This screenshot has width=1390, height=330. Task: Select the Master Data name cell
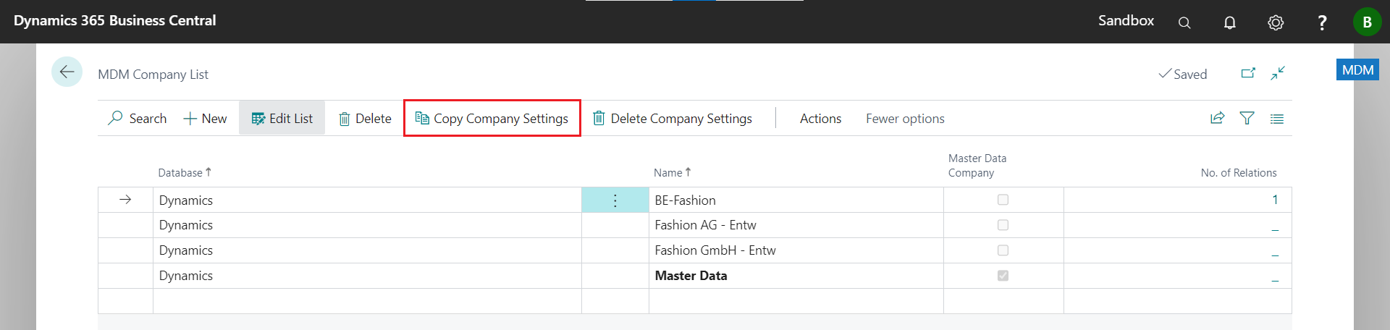(691, 276)
